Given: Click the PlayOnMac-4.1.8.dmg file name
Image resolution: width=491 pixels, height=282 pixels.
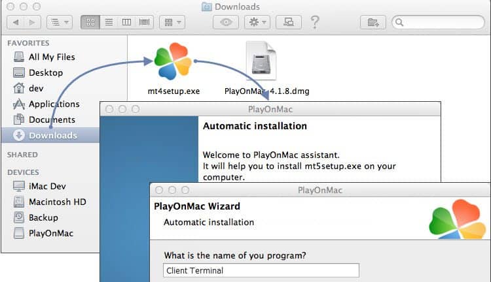Looking at the screenshot, I should pos(267,91).
